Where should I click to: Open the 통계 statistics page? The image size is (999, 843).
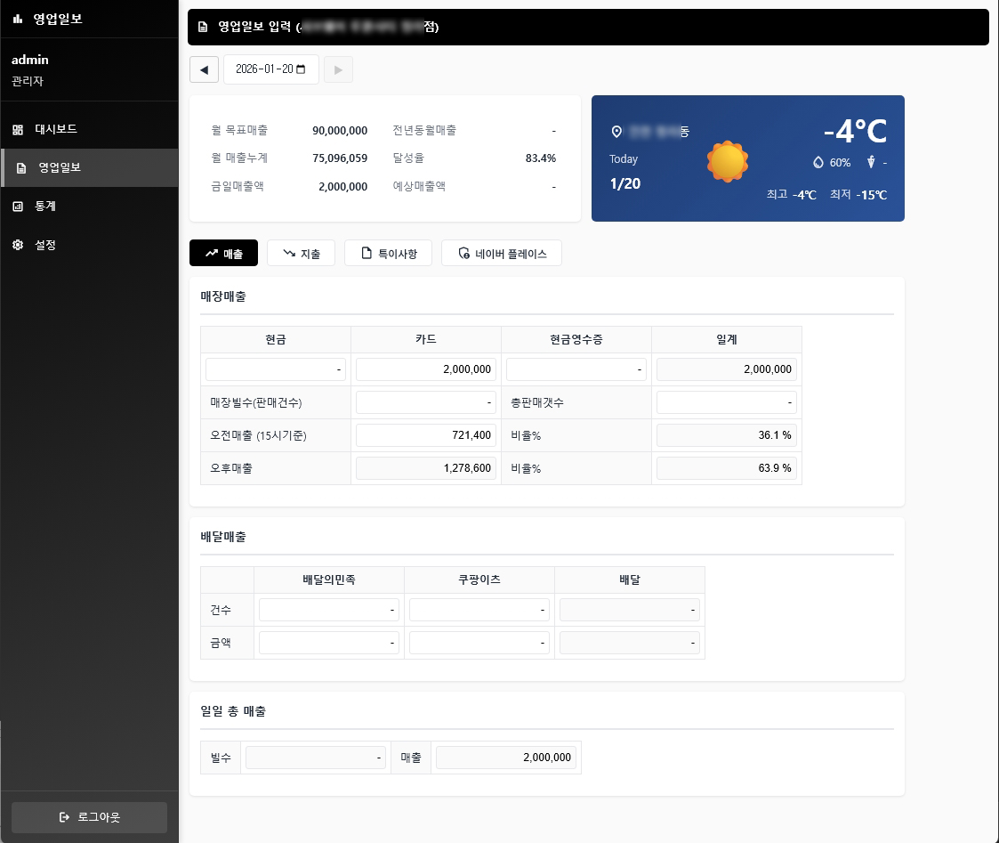[x=44, y=206]
